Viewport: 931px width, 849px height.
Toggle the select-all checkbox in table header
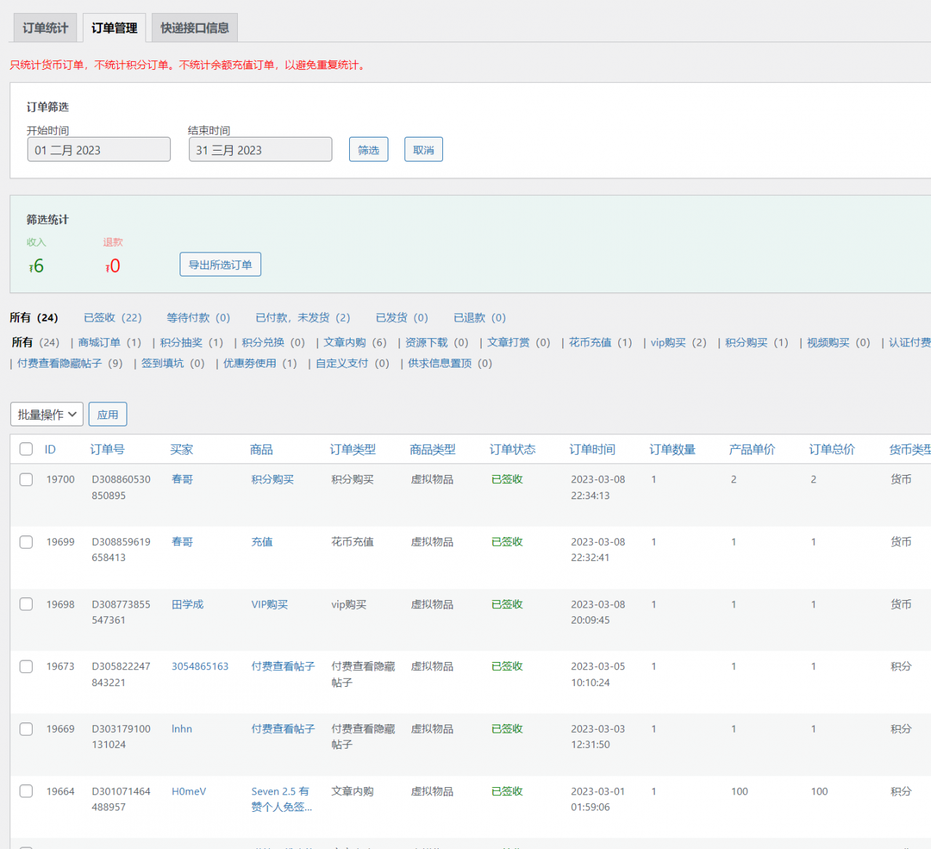[x=26, y=449]
